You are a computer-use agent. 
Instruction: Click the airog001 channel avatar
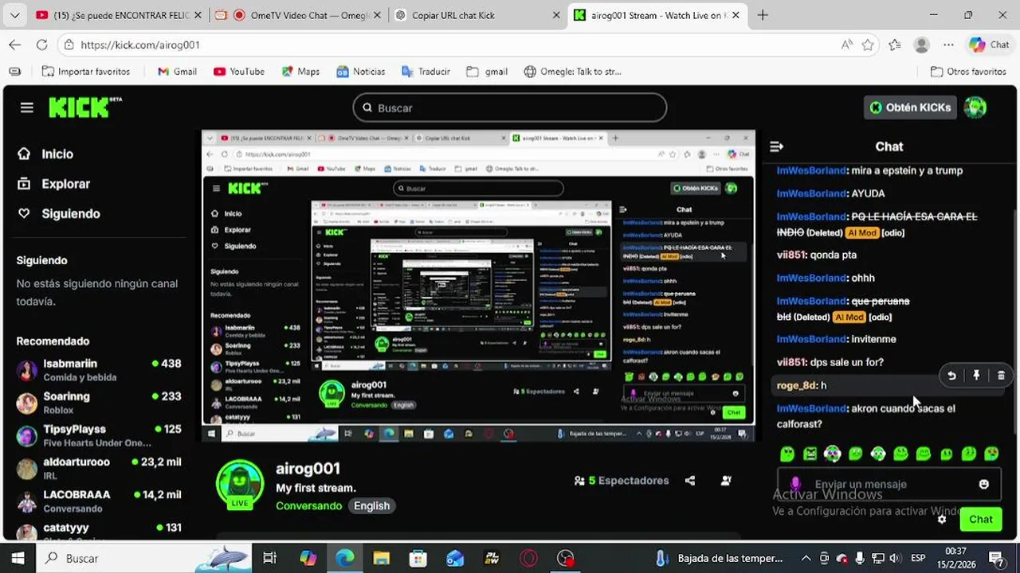(x=240, y=483)
